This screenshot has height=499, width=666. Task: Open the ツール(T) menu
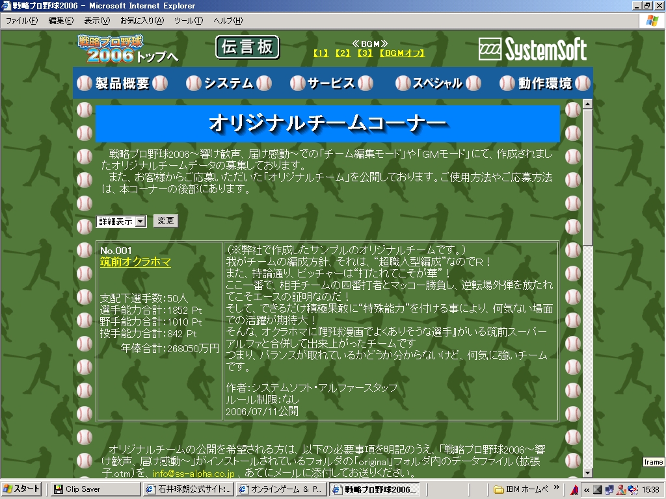click(x=189, y=20)
